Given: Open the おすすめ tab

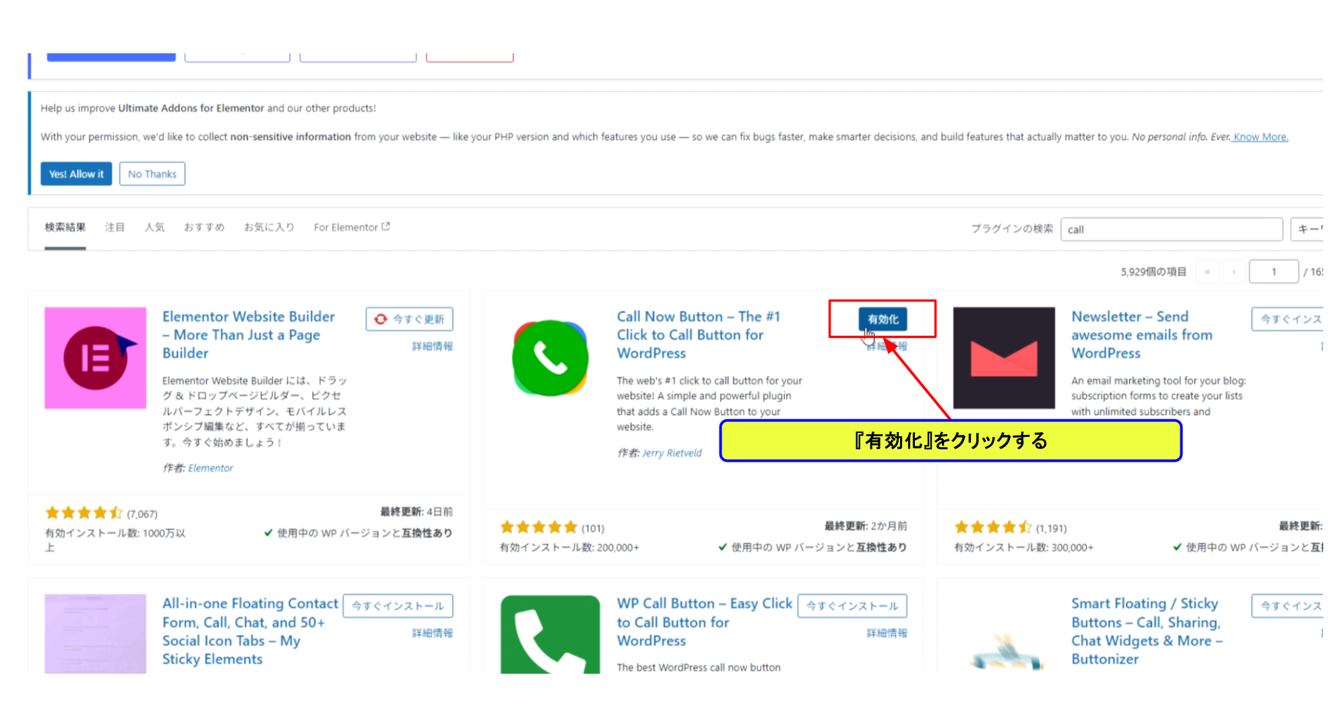Looking at the screenshot, I should pos(204,228).
